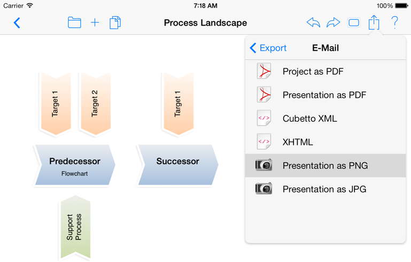Image resolution: width=411 pixels, height=262 pixels.
Task: Select Presentation as JPG option
Action: tap(325, 189)
